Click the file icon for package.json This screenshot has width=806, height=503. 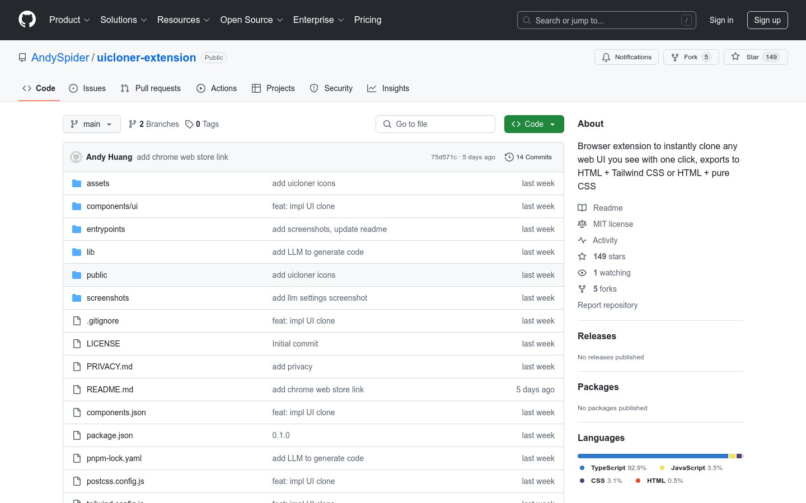pos(77,435)
